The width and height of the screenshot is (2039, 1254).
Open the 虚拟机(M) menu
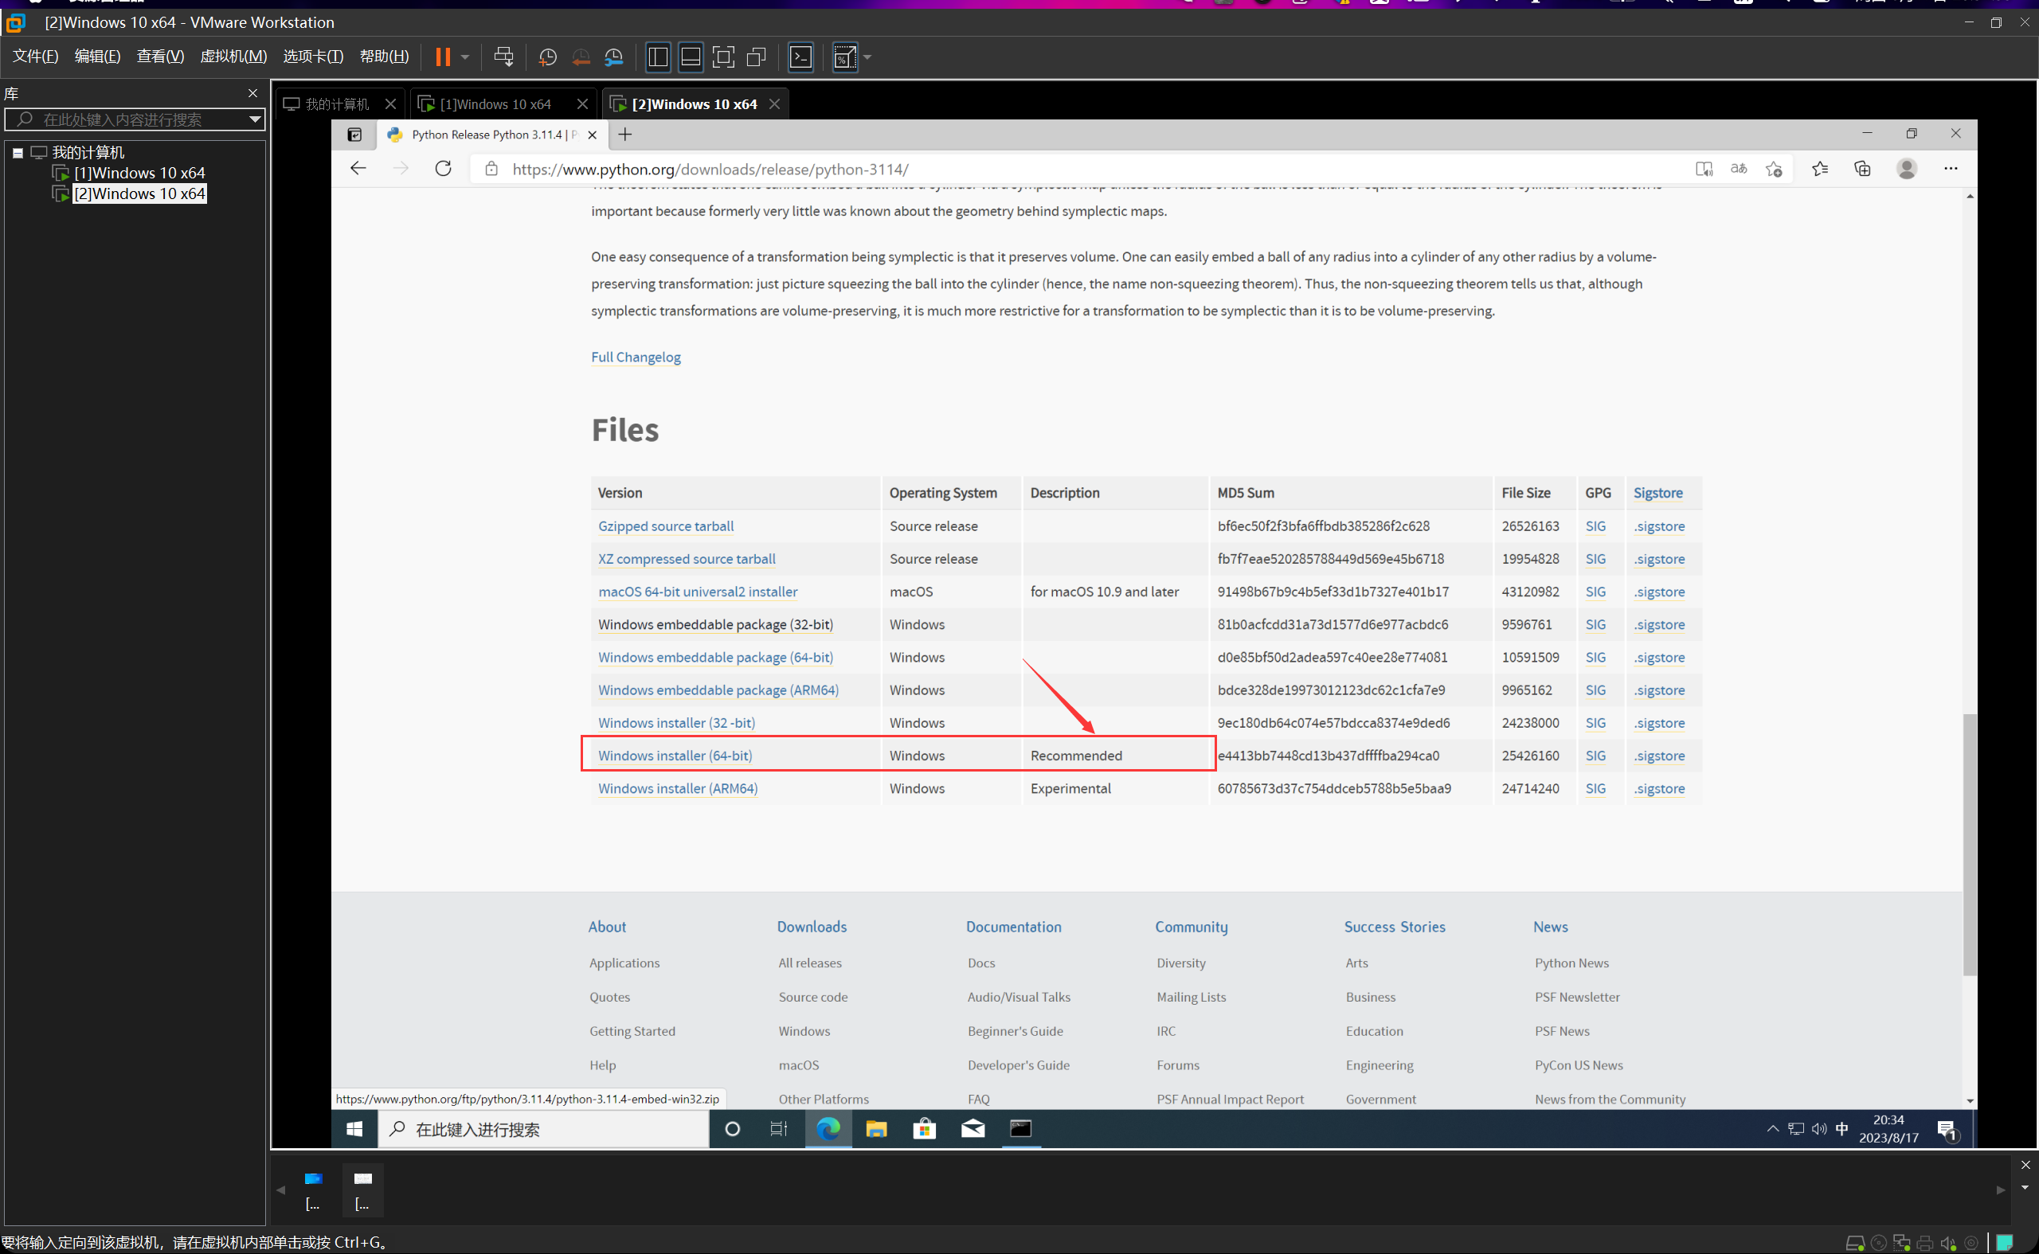[233, 56]
